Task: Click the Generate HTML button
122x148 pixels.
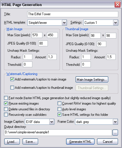Action: coord(80,142)
